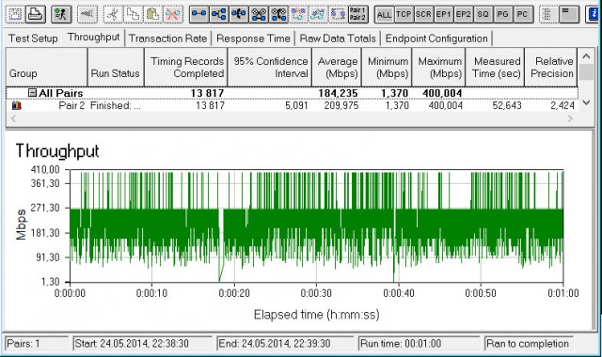Click the Delete red X icon

173,15
